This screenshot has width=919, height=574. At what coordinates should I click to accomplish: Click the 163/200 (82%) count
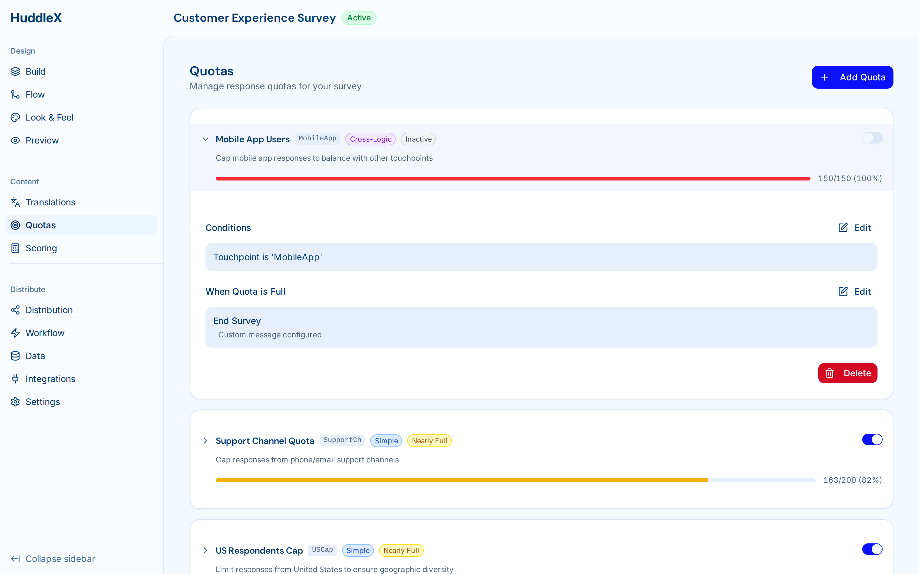coord(853,480)
